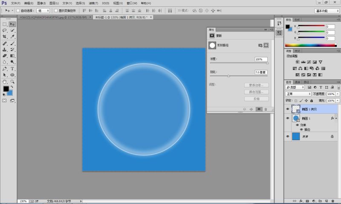Screen dimensions: 341x204
Task: Select the Rectangular Marquee tool
Action: [5, 24]
